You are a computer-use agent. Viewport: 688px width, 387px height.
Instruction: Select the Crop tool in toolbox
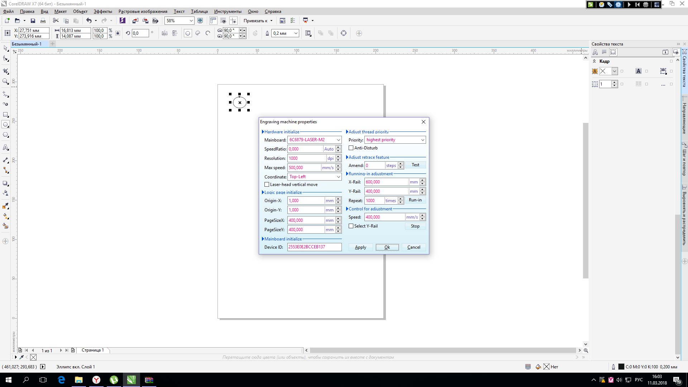coord(5,71)
